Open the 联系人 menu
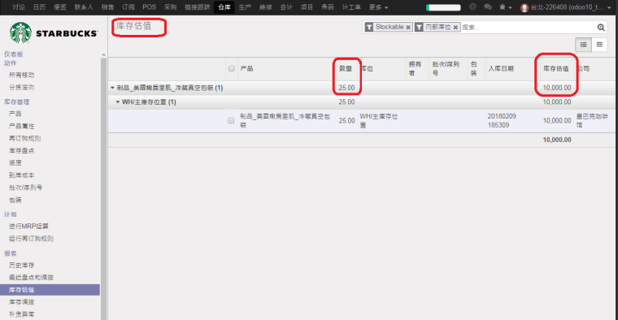 click(x=84, y=7)
